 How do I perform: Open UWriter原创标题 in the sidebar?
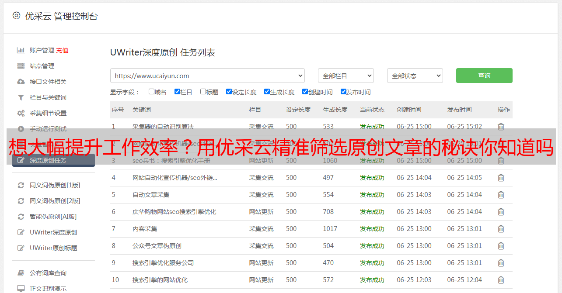click(53, 248)
